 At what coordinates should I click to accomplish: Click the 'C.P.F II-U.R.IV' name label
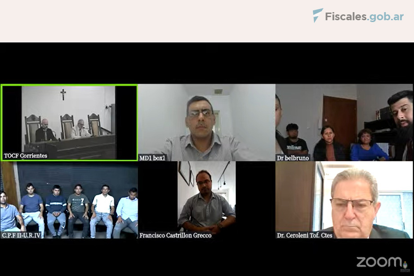point(21,235)
